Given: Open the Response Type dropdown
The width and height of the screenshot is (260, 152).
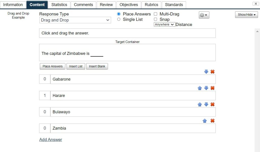Looking at the screenshot, I should pos(75,20).
